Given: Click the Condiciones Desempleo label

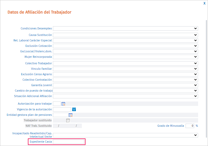Looking at the screenshot, I should pyautogui.click(x=36, y=28).
